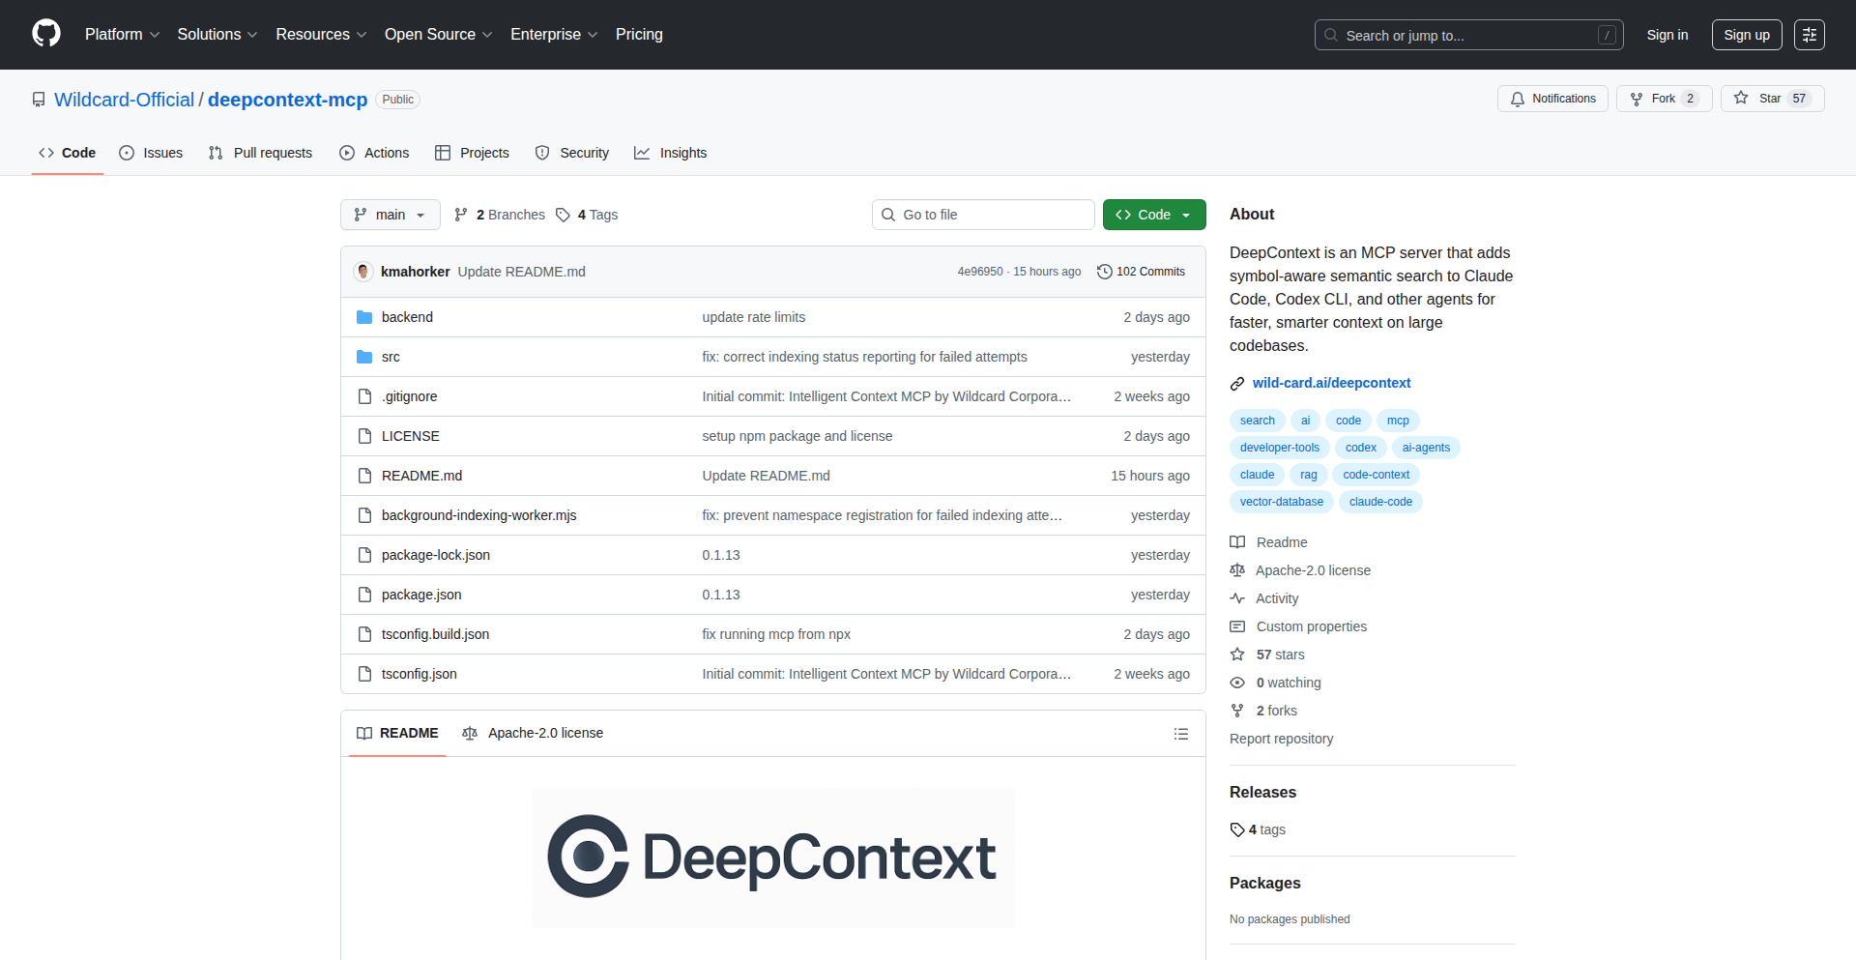Screen dimensions: 1856x960
Task: Open the Platform menu
Action: pos(122,35)
